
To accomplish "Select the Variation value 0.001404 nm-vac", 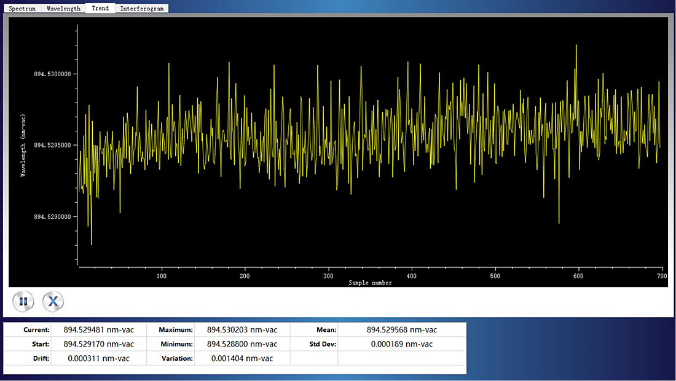I will pos(242,358).
